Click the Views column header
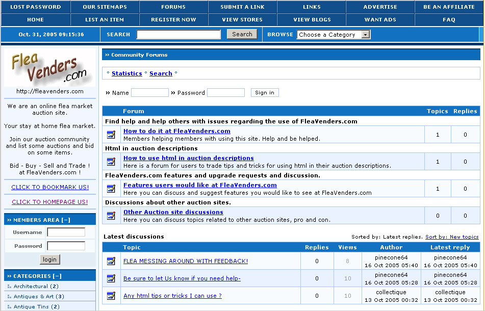The height and width of the screenshot is (311, 485). click(347, 247)
